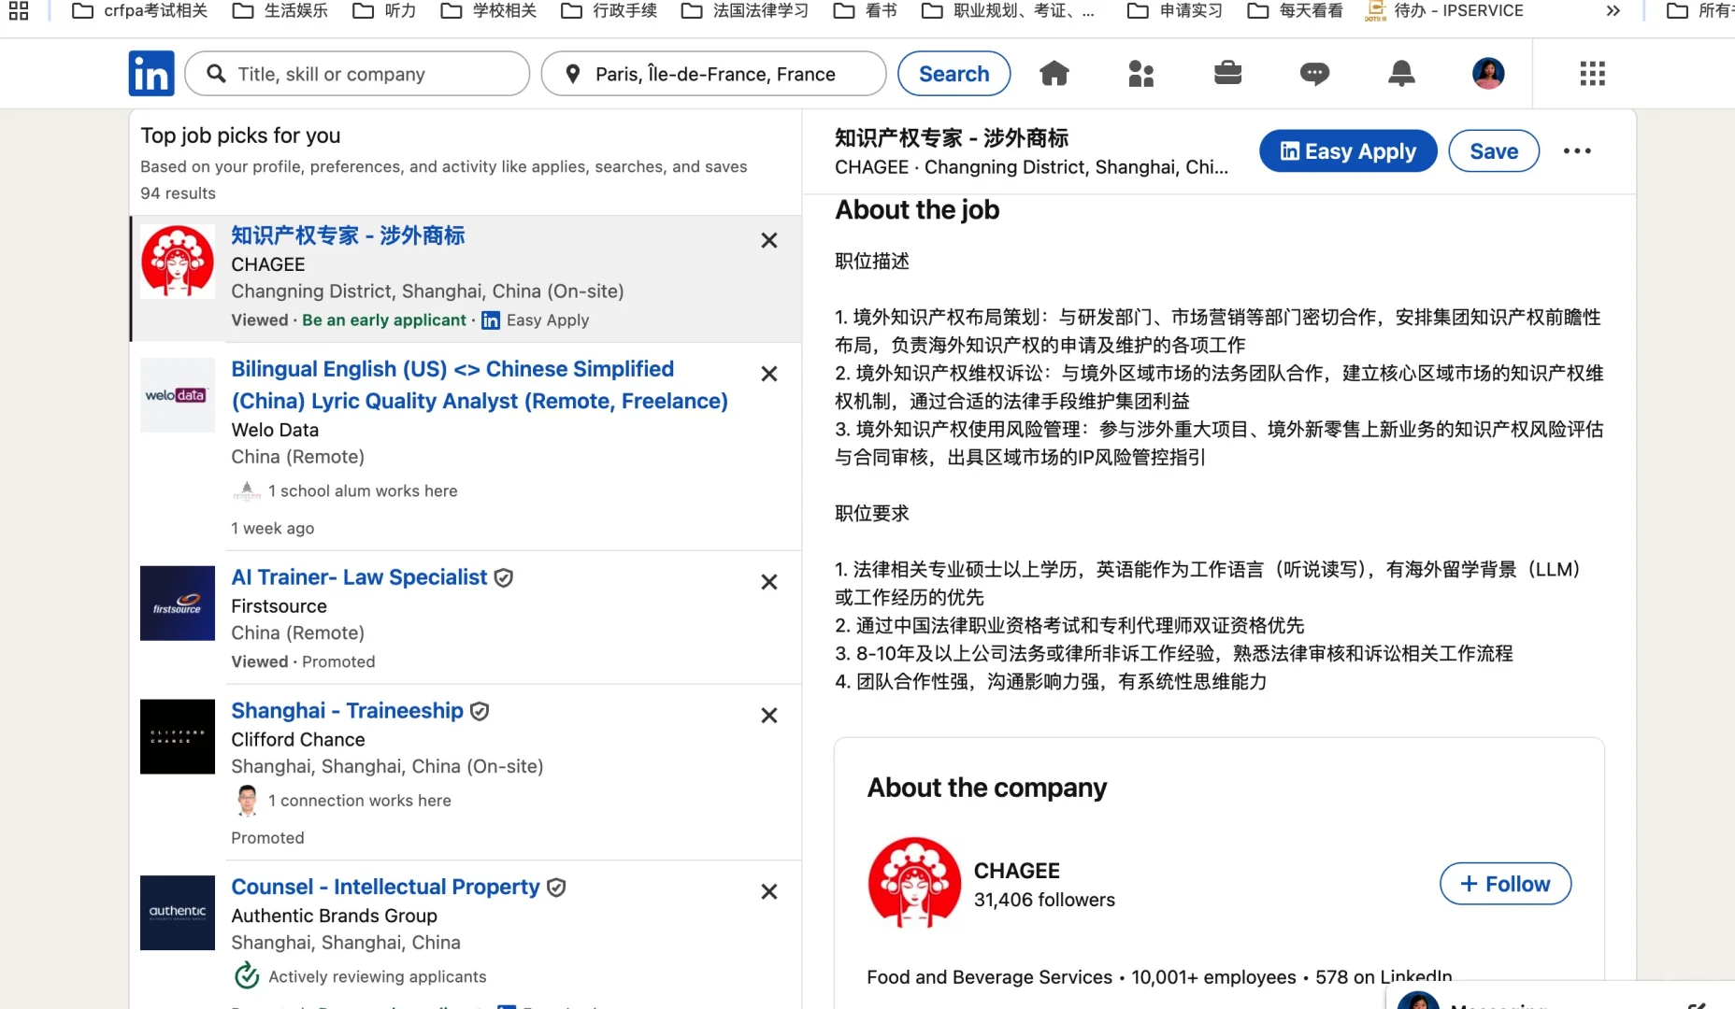Click the school alum icon on Welo Data job
Screen dimensions: 1735x1009
pyautogui.click(x=247, y=490)
